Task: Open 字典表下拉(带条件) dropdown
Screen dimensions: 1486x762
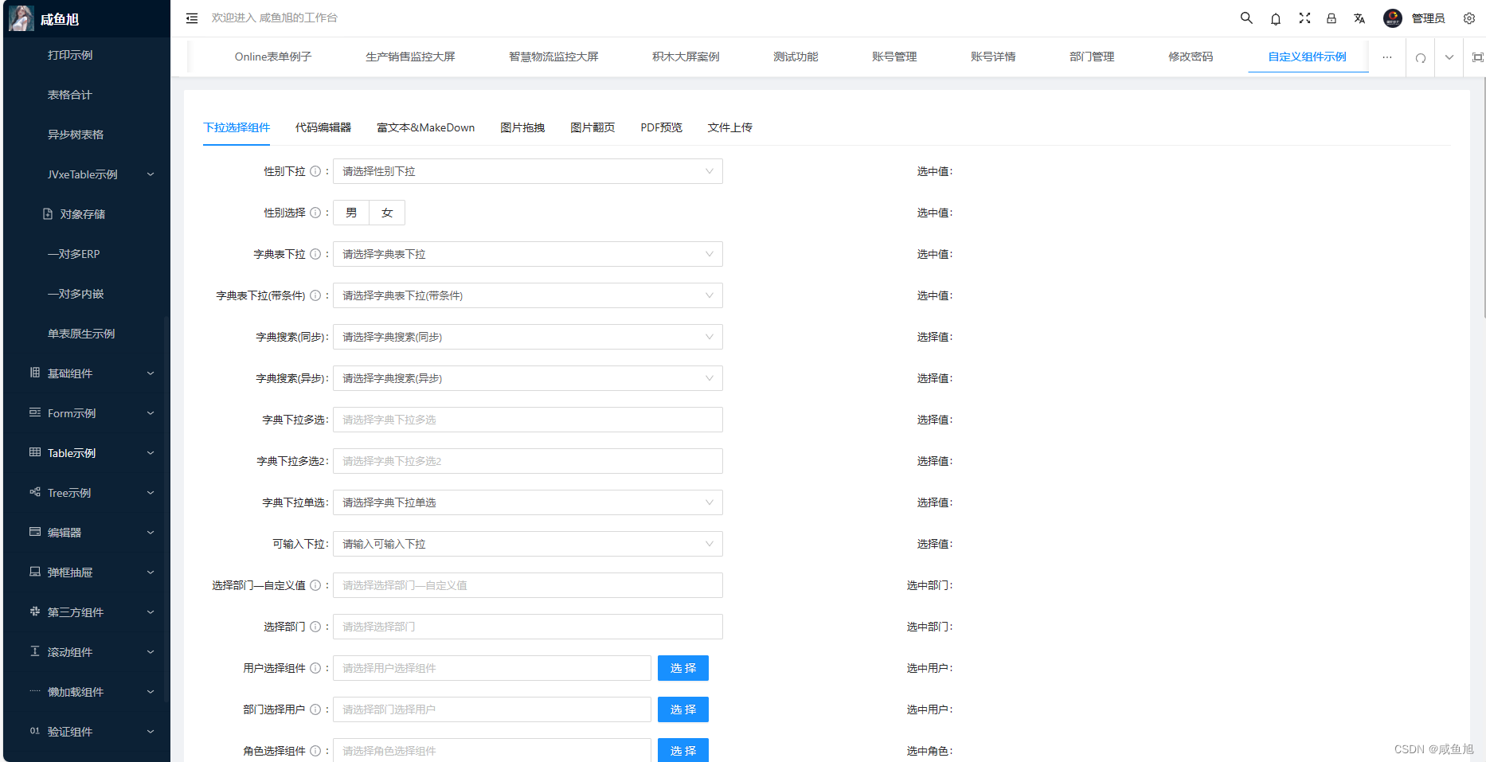Action: coord(528,295)
